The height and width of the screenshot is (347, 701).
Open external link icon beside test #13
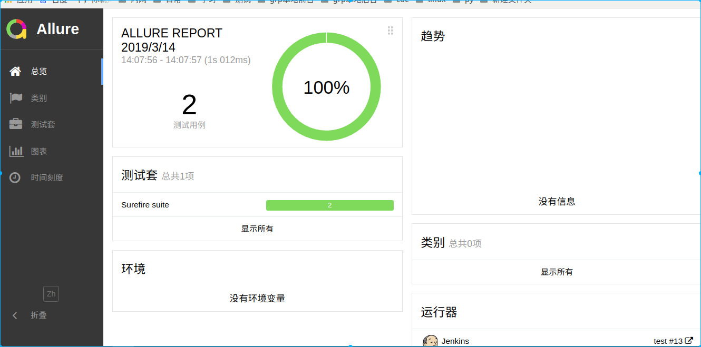(x=689, y=341)
